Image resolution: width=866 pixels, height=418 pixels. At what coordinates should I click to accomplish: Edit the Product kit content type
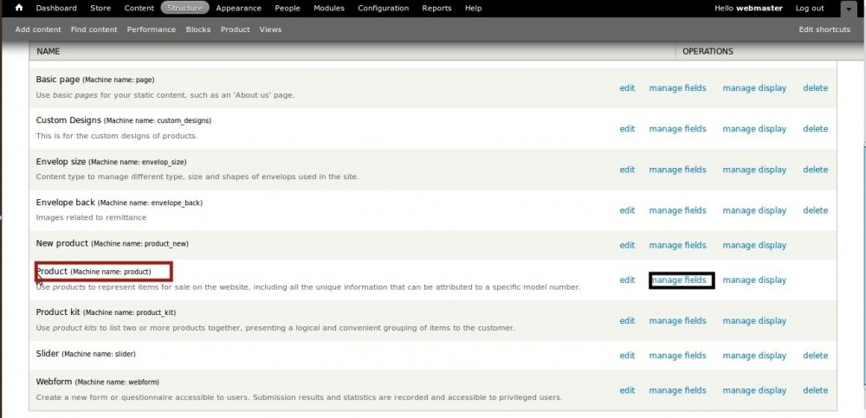pyautogui.click(x=627, y=321)
